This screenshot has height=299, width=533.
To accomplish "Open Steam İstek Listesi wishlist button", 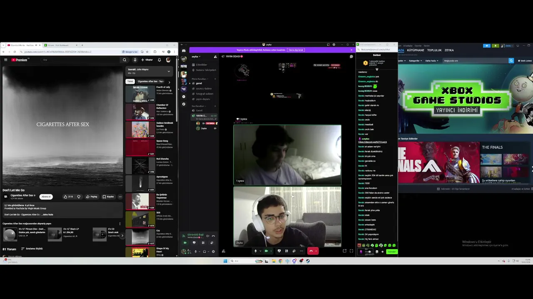I will pos(525,61).
